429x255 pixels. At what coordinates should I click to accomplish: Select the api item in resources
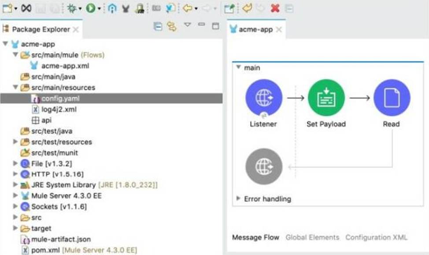[x=46, y=120]
